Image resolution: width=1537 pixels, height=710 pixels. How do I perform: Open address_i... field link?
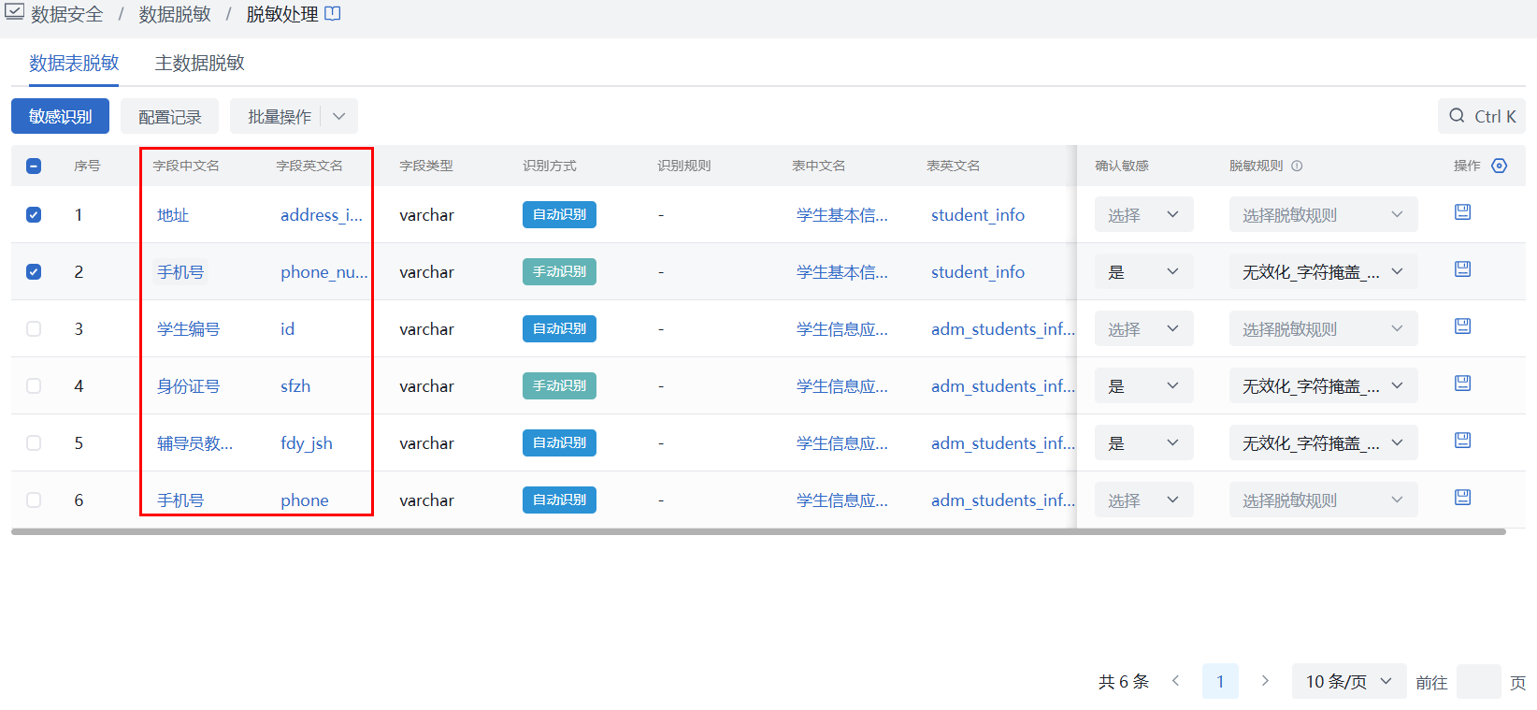pos(322,215)
